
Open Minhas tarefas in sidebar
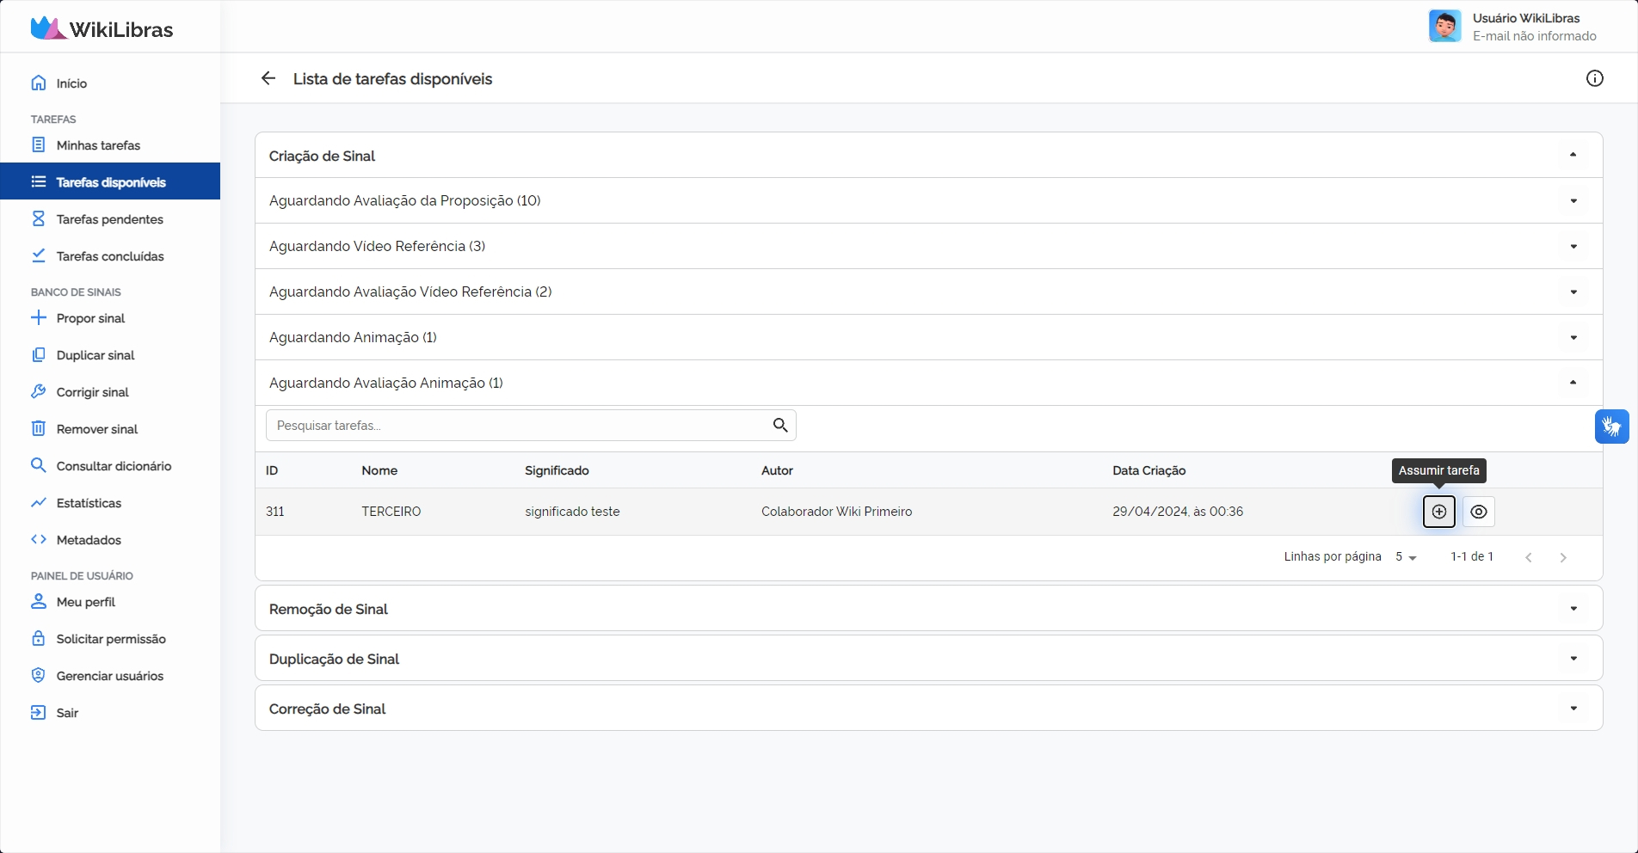tap(98, 145)
